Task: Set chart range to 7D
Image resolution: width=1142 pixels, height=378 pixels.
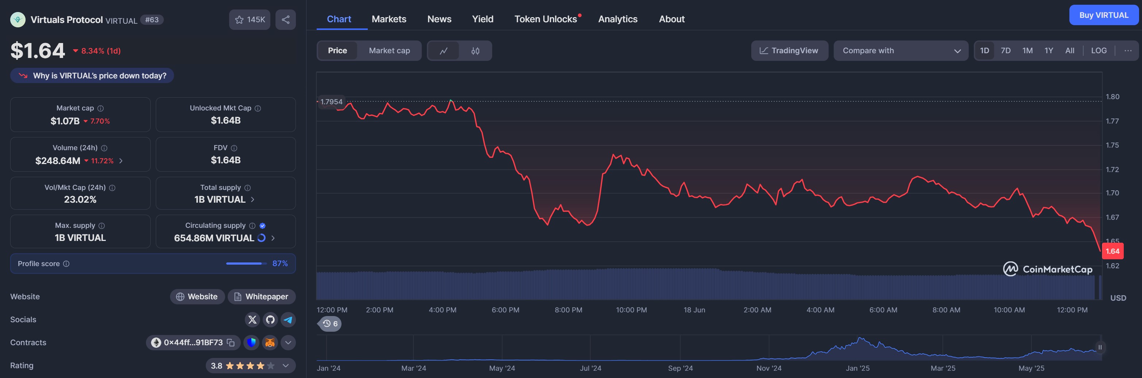Action: [x=1006, y=51]
